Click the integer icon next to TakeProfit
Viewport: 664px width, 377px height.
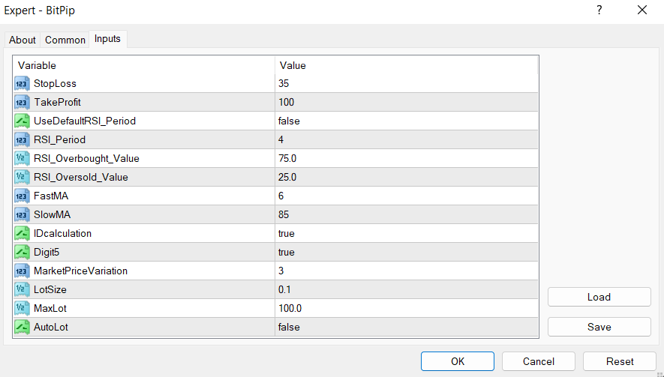22,102
